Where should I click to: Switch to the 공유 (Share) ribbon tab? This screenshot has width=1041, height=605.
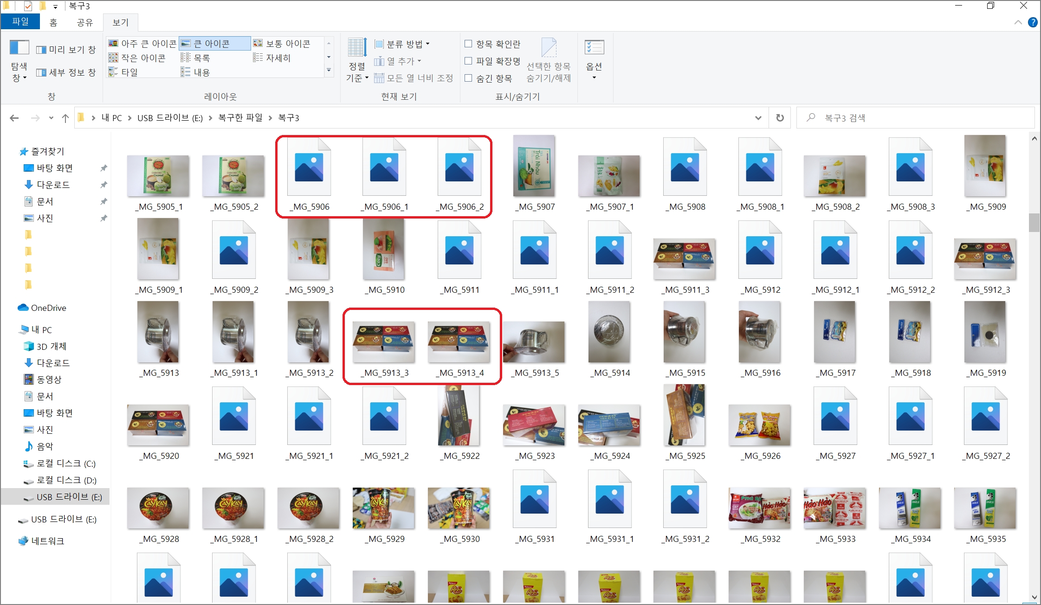click(x=85, y=22)
